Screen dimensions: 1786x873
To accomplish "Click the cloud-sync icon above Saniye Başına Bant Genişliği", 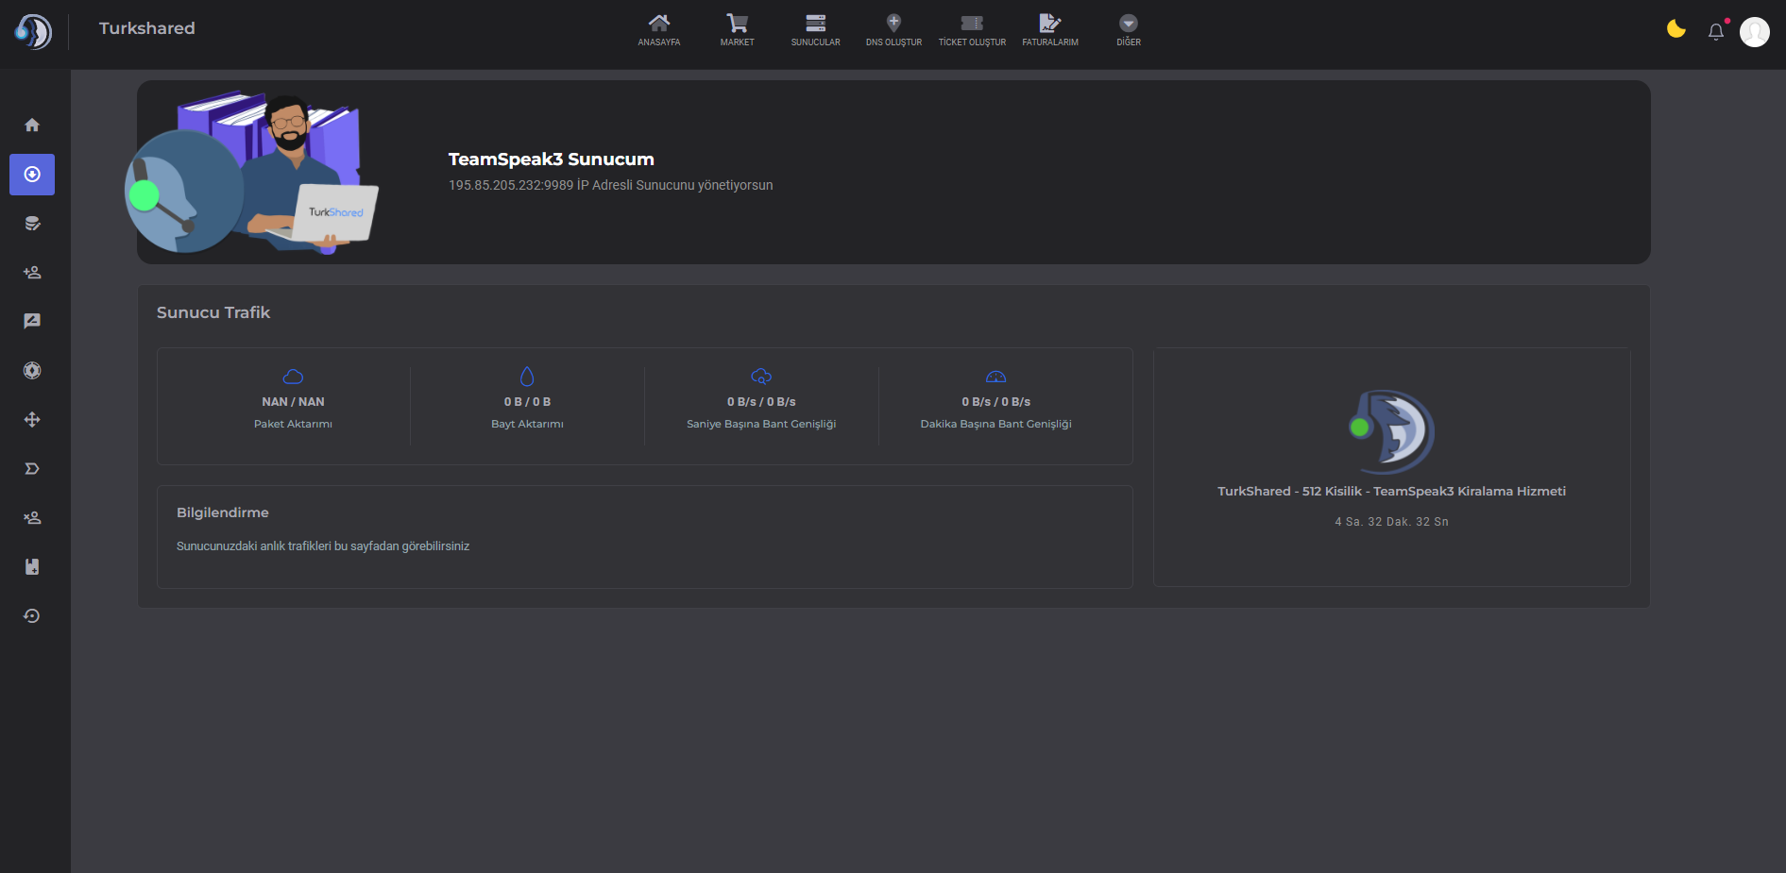I will tap(761, 377).
